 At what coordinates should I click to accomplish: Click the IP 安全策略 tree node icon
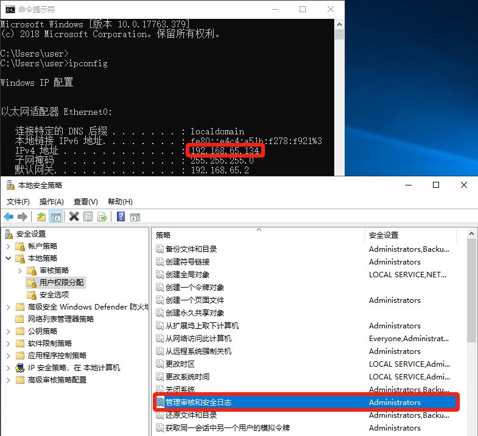coord(20,368)
